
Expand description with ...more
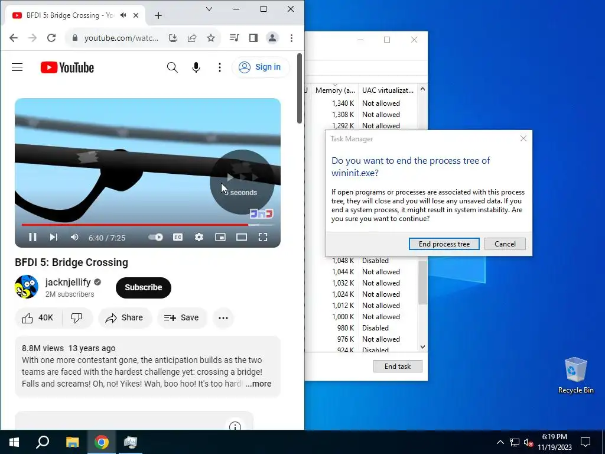pyautogui.click(x=258, y=384)
